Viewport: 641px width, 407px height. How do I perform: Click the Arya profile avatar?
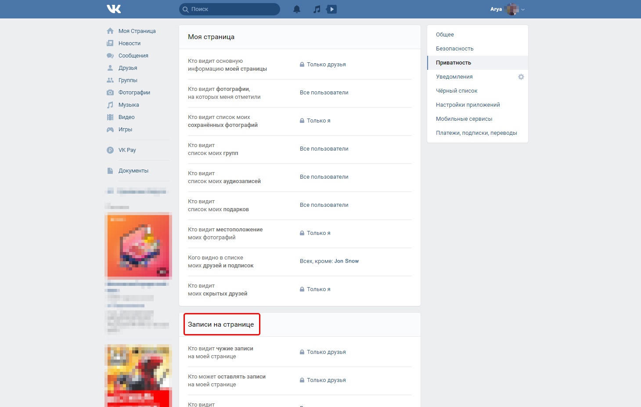(512, 9)
